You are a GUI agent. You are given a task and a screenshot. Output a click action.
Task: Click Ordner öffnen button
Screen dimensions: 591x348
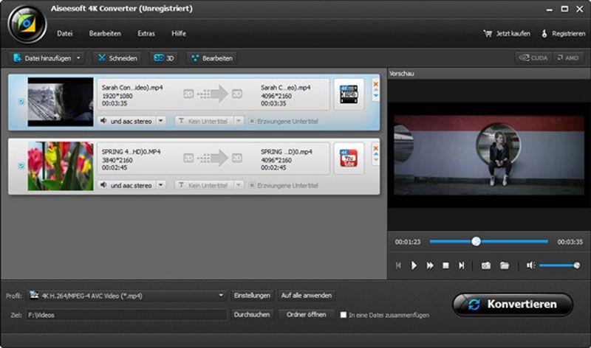(307, 315)
